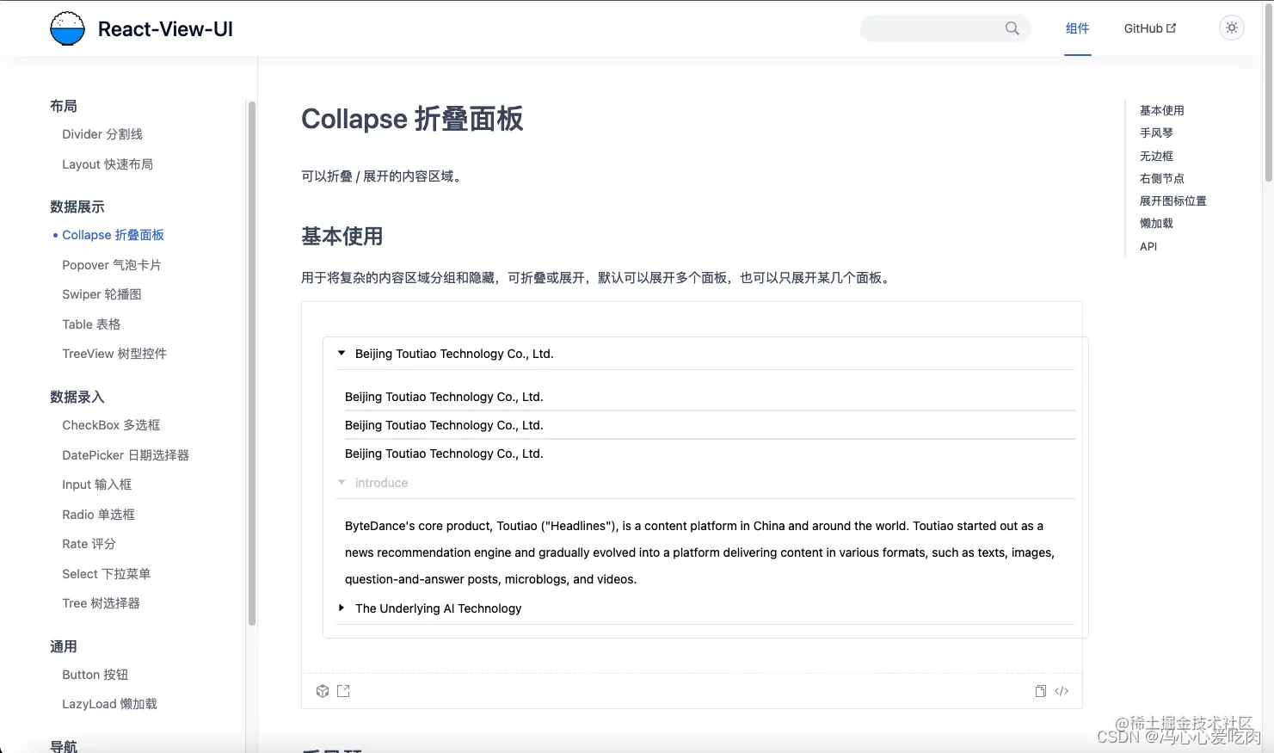
Task: Toggle the light/dark theme sun icon
Action: tap(1232, 28)
